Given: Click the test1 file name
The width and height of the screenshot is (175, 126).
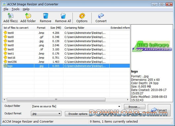Looking at the screenshot, I should pos(11,54).
